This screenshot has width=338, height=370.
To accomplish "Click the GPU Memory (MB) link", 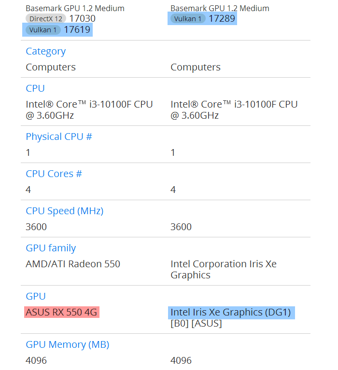I will pos(67,344).
